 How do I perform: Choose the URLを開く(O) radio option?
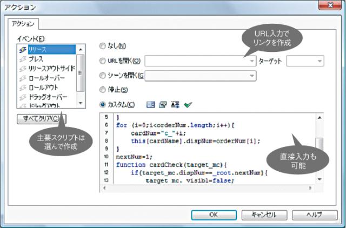[102, 61]
